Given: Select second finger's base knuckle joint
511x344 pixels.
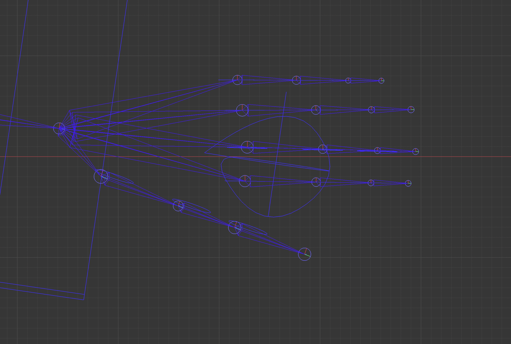Looking at the screenshot, I should click(242, 110).
